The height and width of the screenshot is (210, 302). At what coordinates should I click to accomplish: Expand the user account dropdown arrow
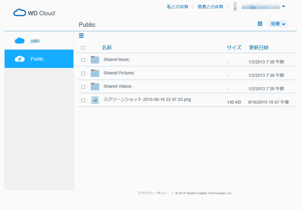click(284, 7)
